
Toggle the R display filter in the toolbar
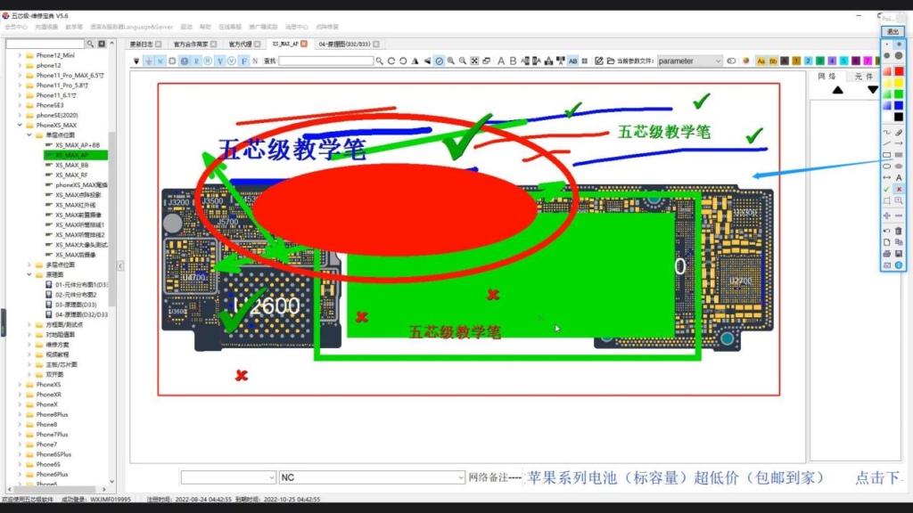[196, 61]
